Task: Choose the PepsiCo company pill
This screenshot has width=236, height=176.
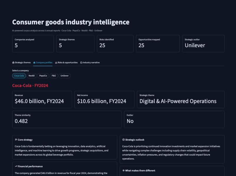Action: [x=43, y=76]
